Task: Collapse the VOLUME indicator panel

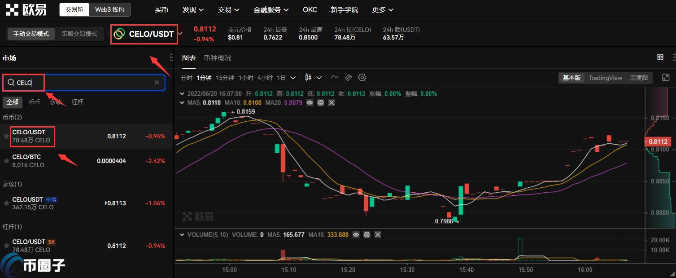Action: pos(182,234)
